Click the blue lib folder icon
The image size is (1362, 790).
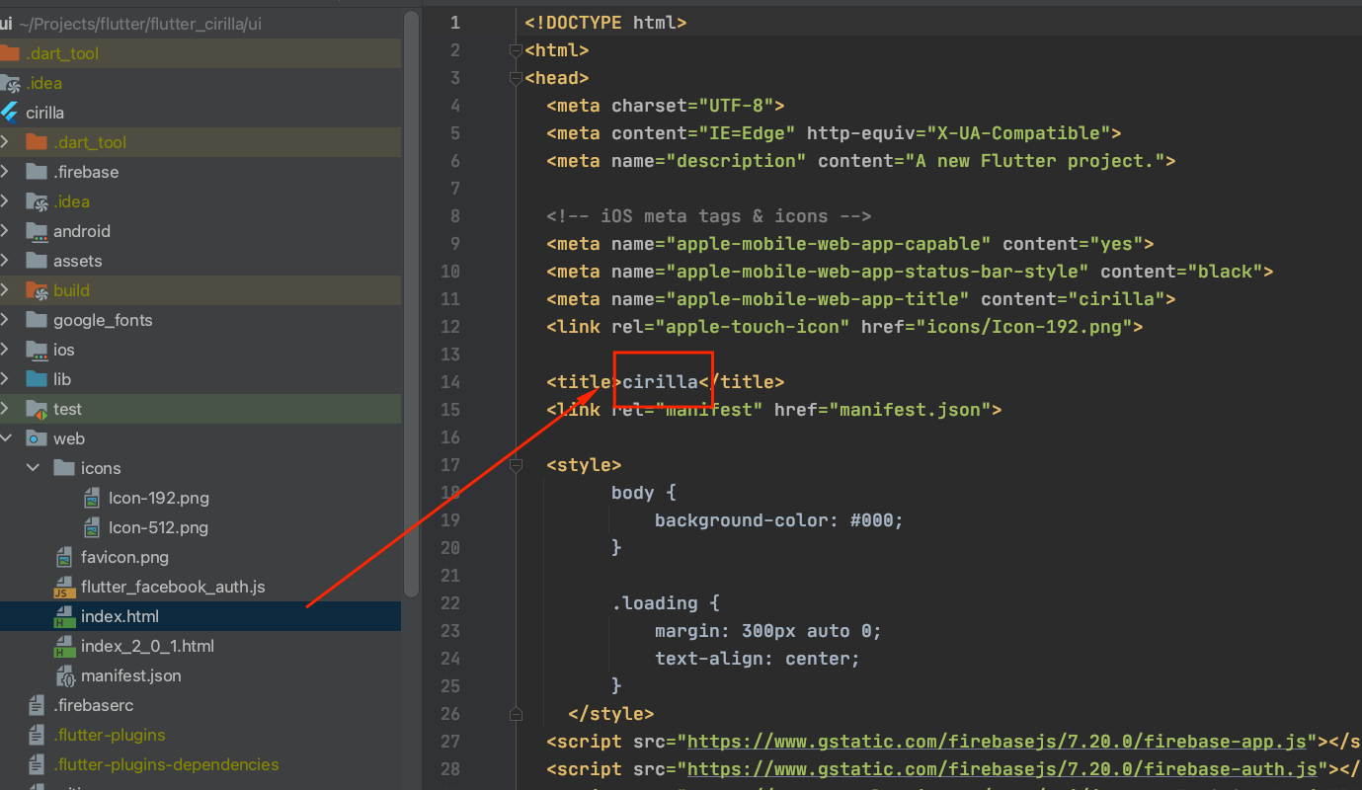(35, 379)
